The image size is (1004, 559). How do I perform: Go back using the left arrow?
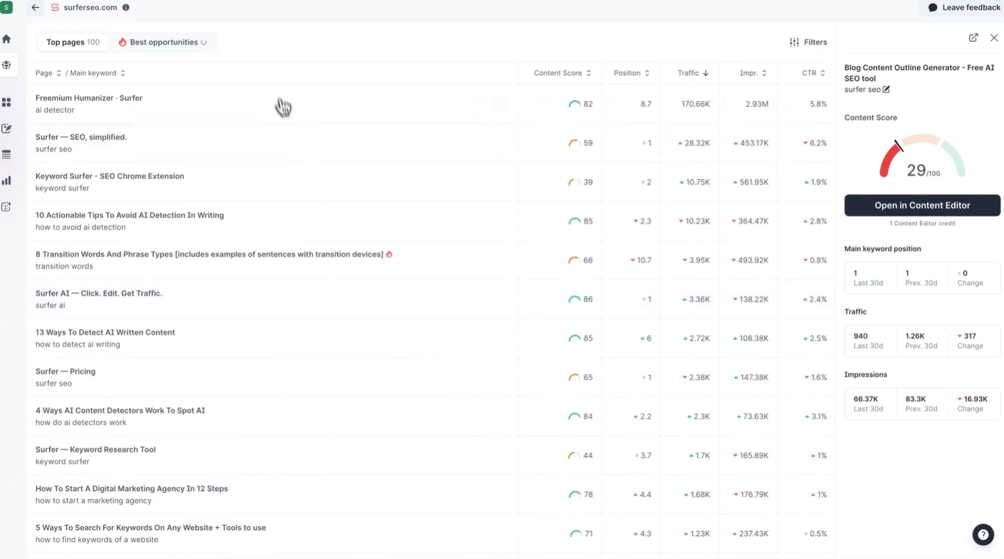tap(36, 8)
